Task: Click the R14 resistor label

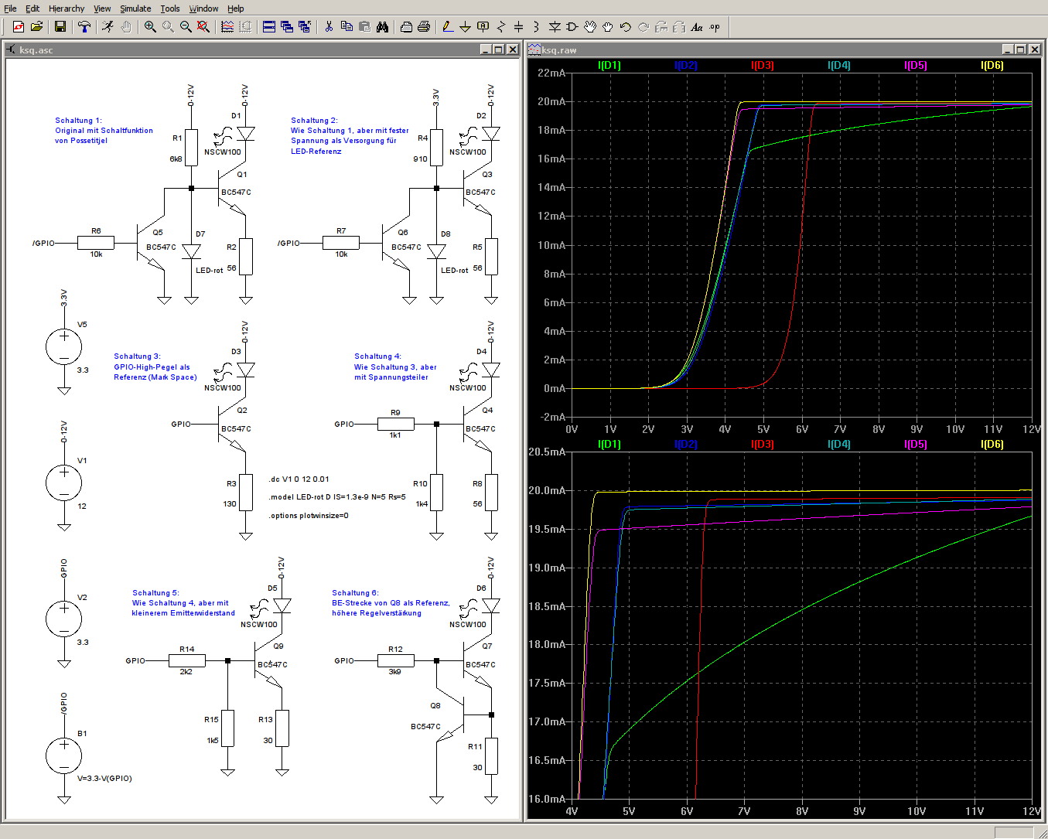Action: [186, 650]
